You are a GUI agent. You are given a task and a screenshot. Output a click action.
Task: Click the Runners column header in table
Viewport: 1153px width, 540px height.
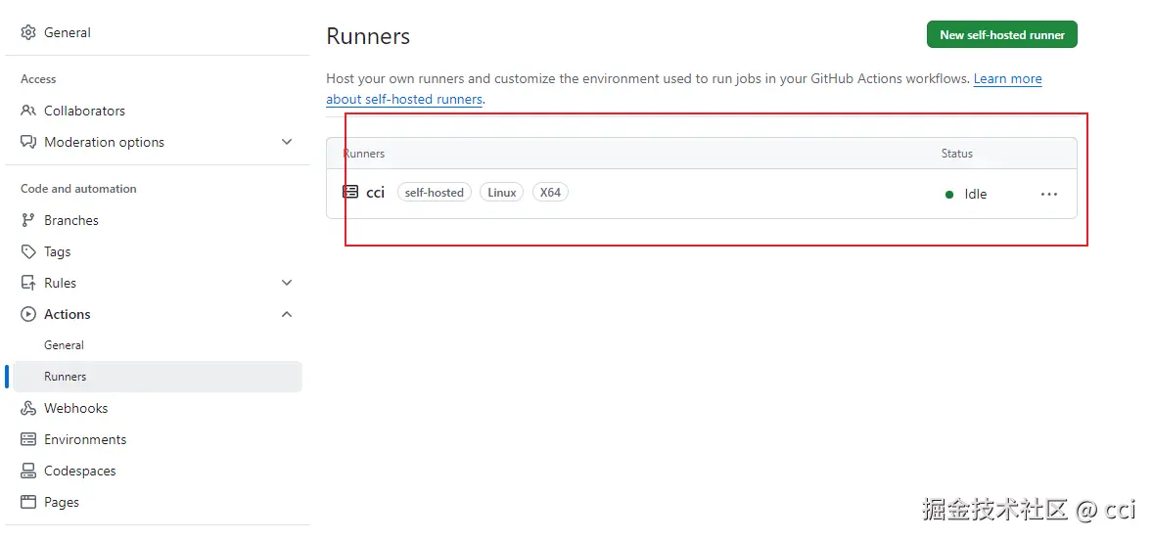point(364,154)
